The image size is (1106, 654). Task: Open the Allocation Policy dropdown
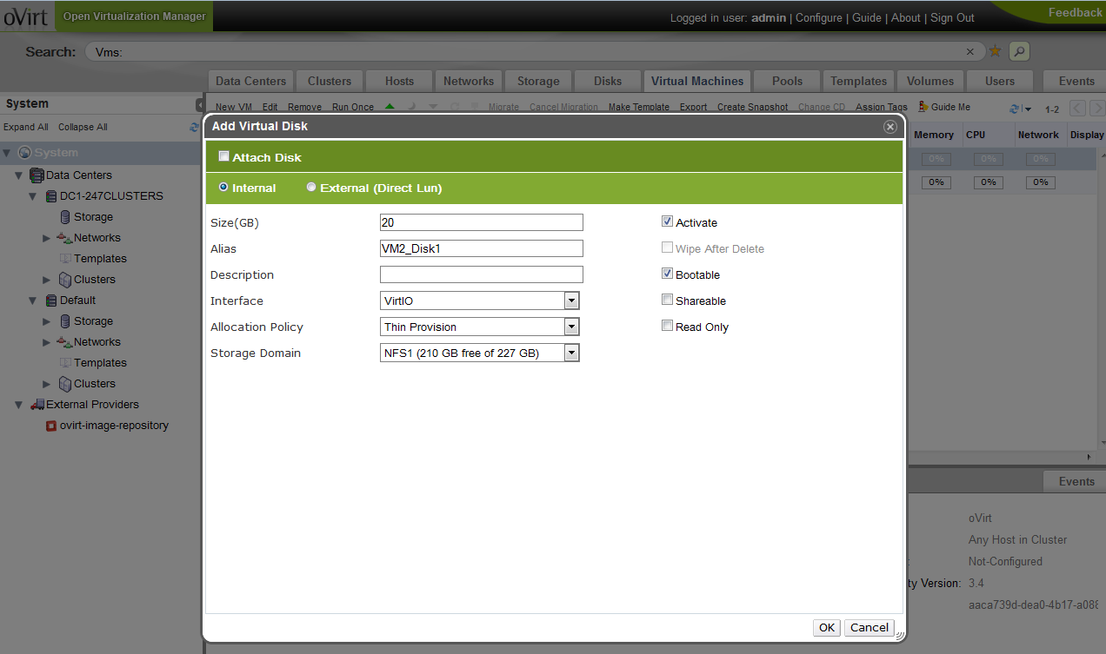[571, 327]
